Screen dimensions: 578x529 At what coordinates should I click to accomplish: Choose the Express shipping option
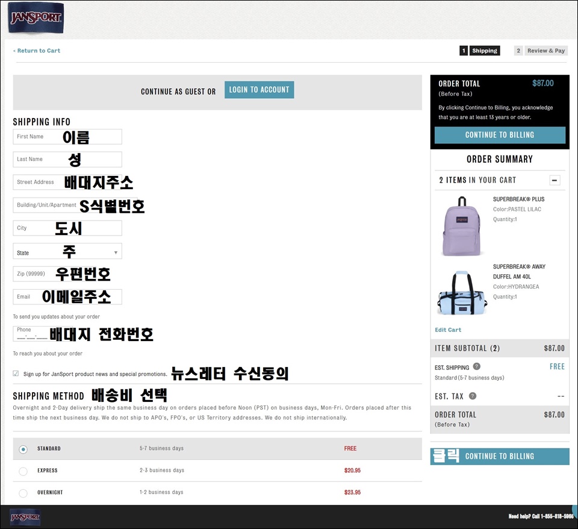pyautogui.click(x=23, y=471)
